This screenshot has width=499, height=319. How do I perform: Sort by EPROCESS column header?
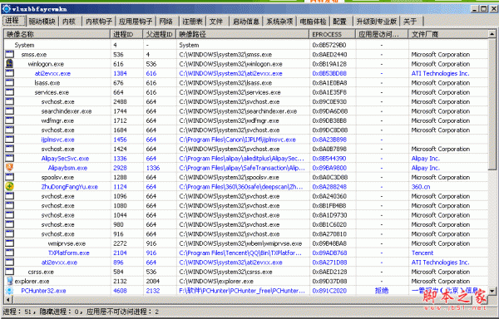332,34
